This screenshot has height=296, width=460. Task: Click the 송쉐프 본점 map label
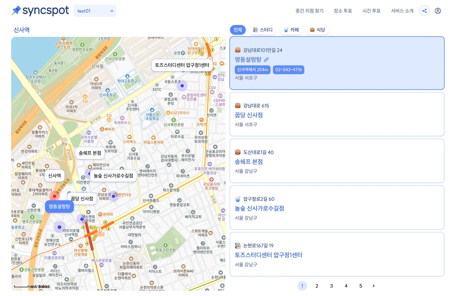(x=90, y=153)
